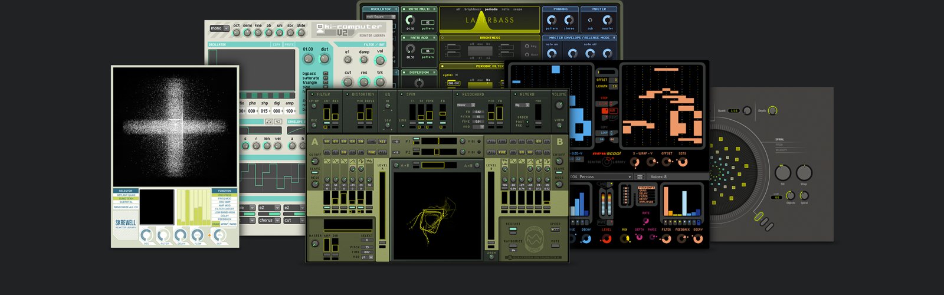Viewport: 944px width, 295px height.
Task: Toggle the Filter section power LED
Action: [x=313, y=94]
